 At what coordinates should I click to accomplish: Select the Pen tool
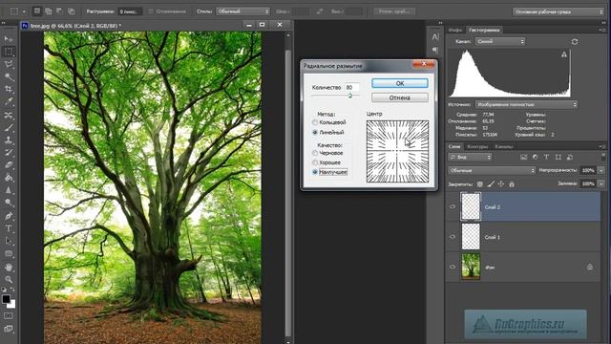point(9,216)
